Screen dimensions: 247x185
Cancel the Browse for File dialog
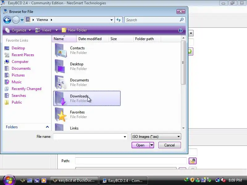[x=170, y=145]
